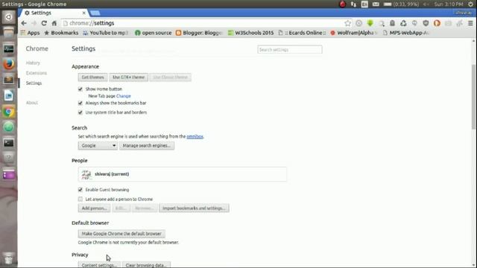Open the green download arrow extension
Screen dimensions: 477x268
click(x=370, y=23)
